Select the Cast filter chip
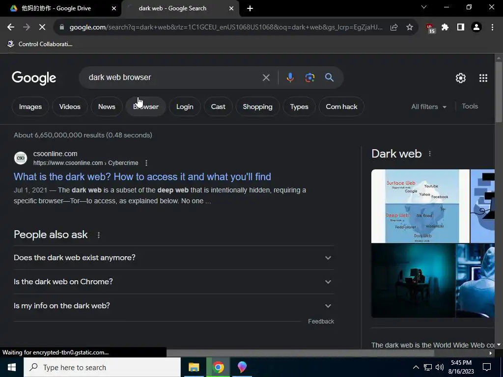Image resolution: width=503 pixels, height=377 pixels. (x=218, y=107)
